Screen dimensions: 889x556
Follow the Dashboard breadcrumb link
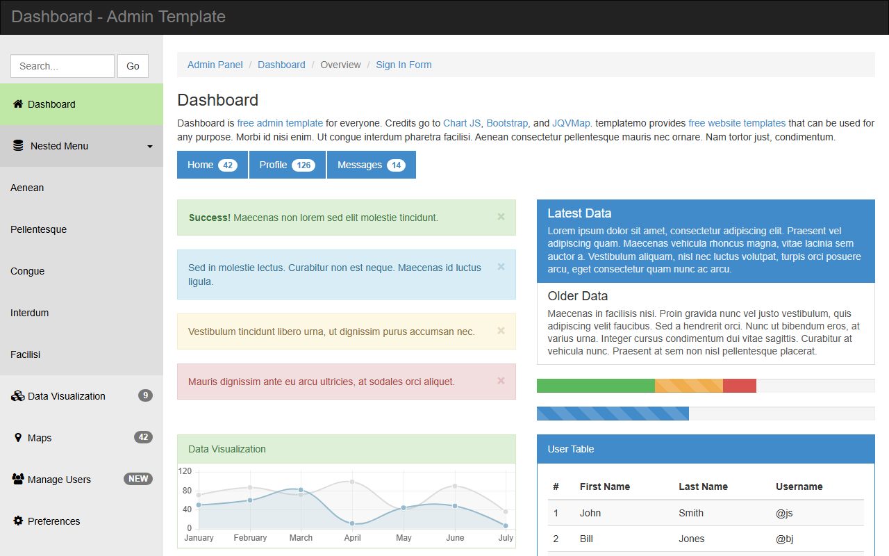point(281,65)
